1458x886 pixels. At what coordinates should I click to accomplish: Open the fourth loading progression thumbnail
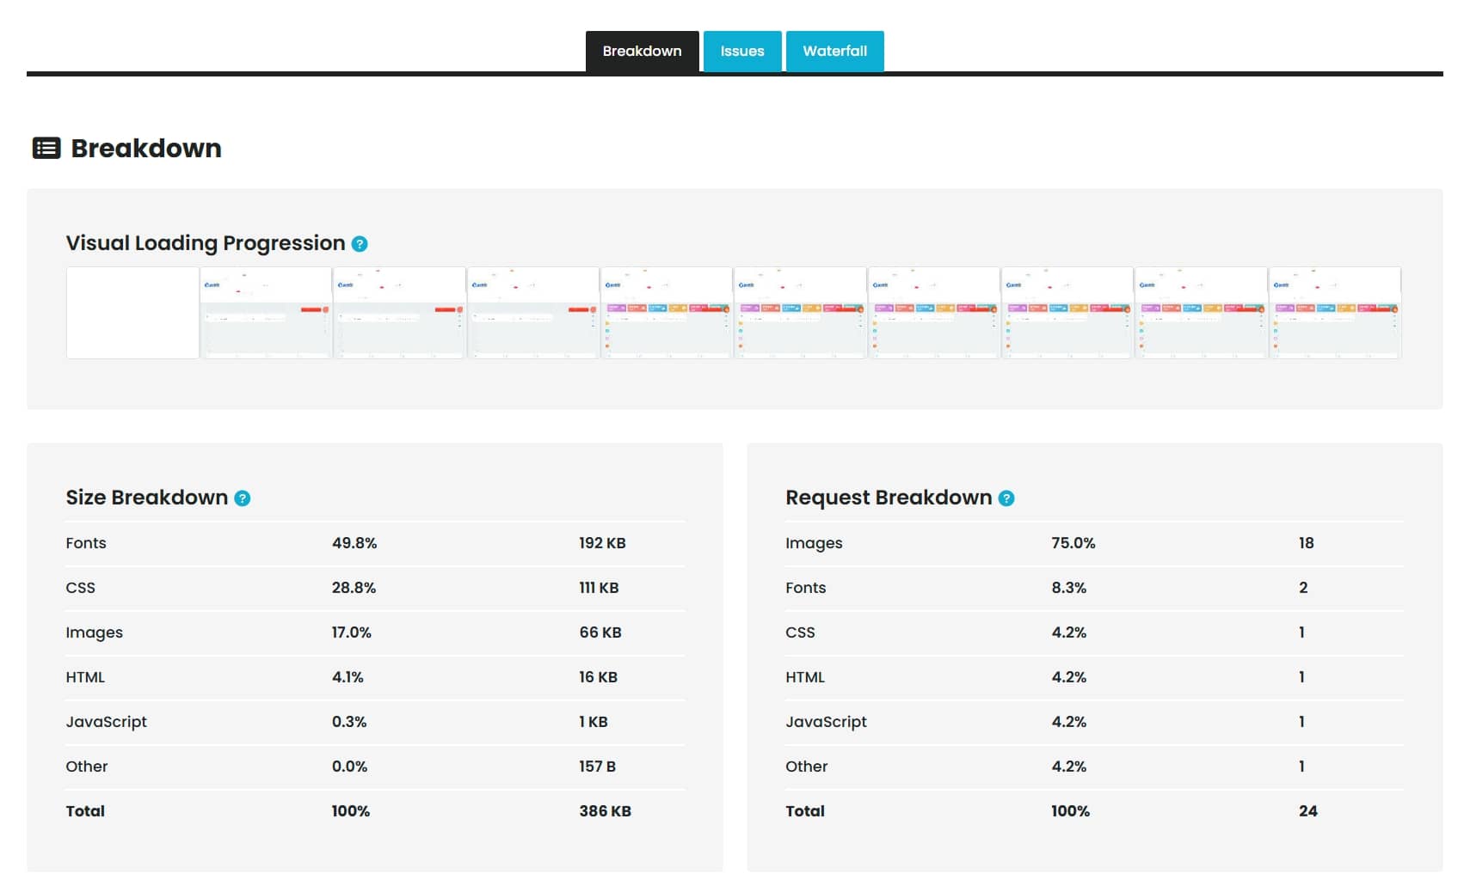[532, 313]
